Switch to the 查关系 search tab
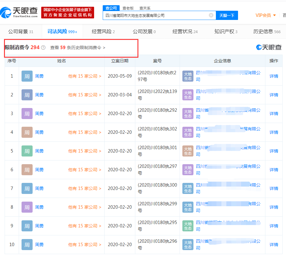The image size is (286, 255). click(145, 8)
